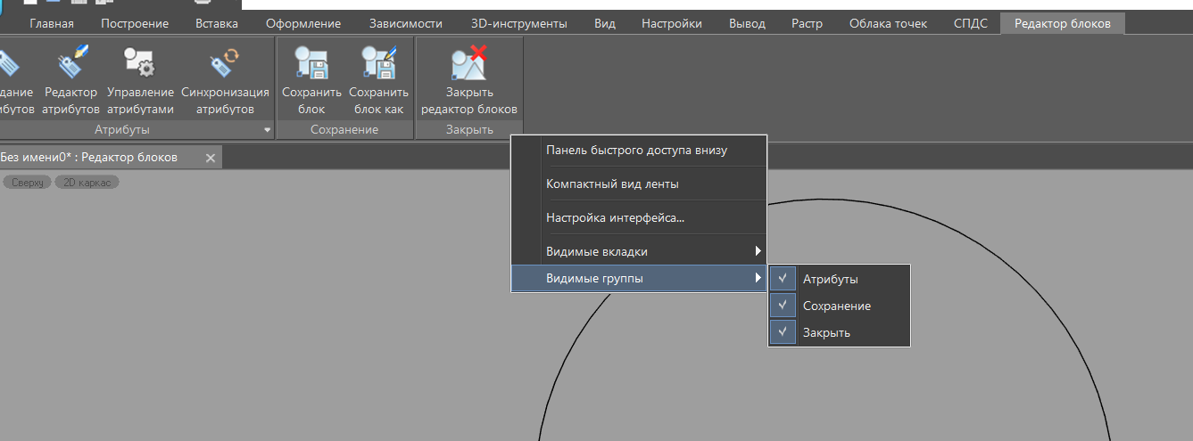Click the Сверху view label
This screenshot has width=1193, height=441.
28,182
